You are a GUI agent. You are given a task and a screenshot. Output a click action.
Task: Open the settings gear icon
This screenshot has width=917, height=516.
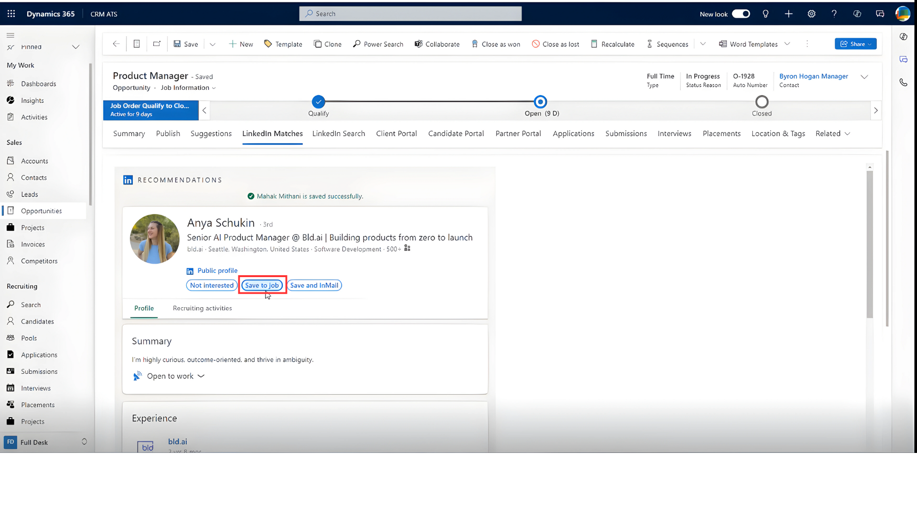(811, 14)
